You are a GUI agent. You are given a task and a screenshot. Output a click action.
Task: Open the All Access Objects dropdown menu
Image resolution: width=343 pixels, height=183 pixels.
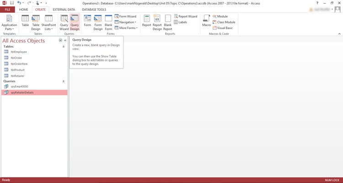pos(60,41)
